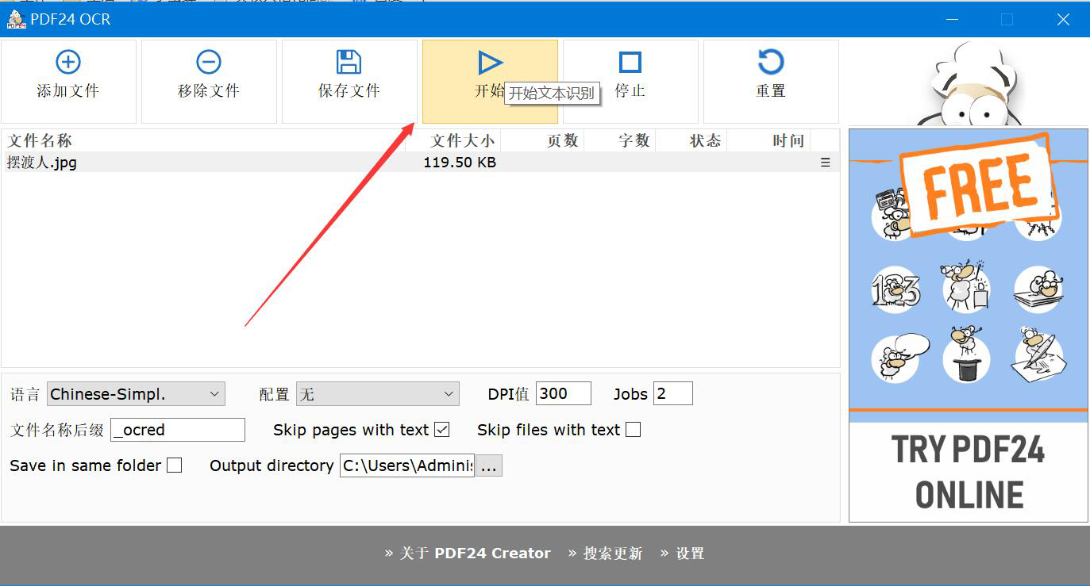Viewport: 1090px width, 586px height.
Task: Maximize the PDF24 OCR window
Action: (x=1007, y=19)
